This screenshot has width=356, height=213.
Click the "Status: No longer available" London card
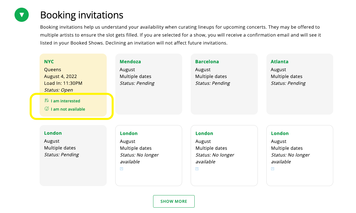click(149, 155)
